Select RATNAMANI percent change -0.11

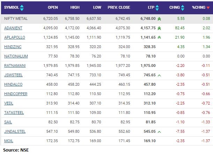pyautogui.click(x=206, y=66)
